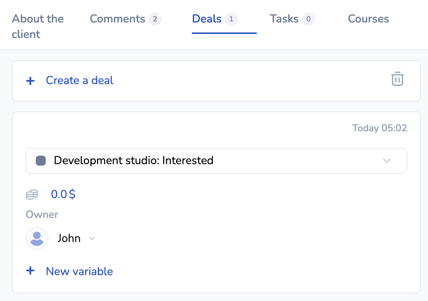The width and height of the screenshot is (428, 301).
Task: Click the plus icon beside Create a deal
Action: [31, 81]
